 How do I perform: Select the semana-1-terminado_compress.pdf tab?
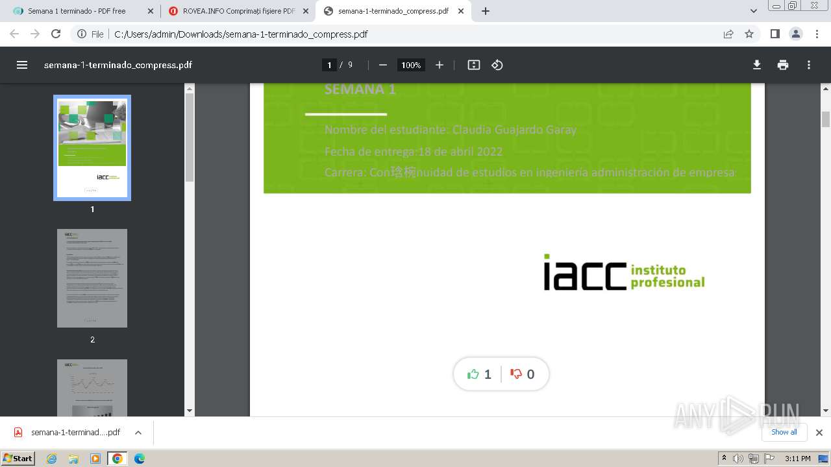pos(393,11)
